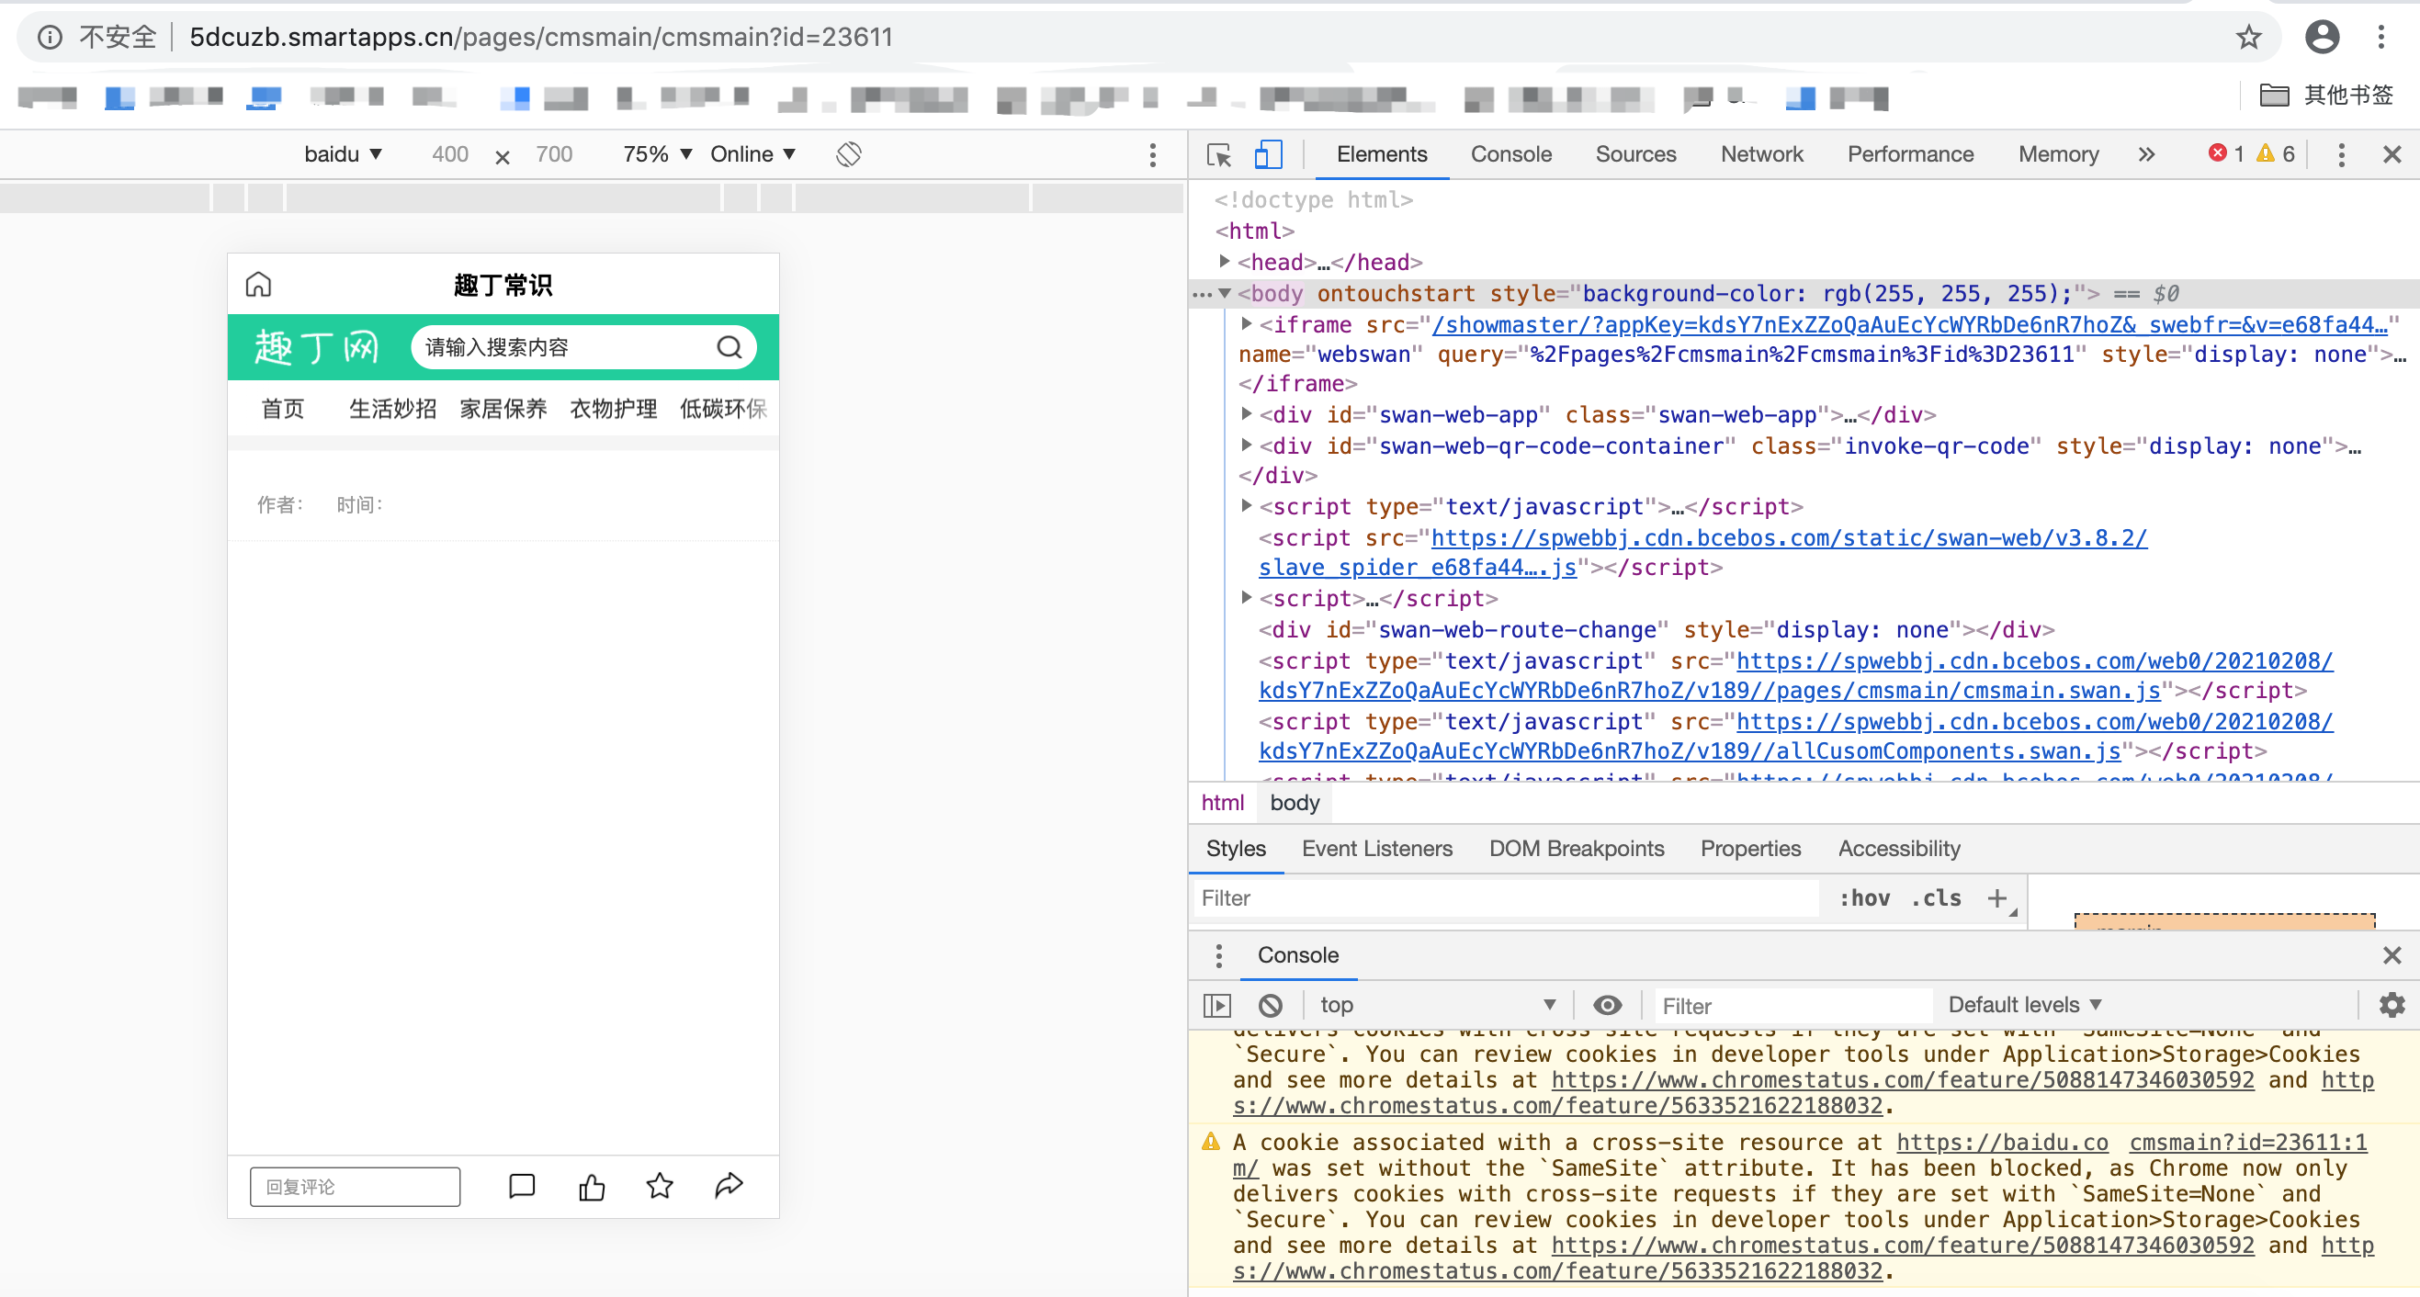Activate the inspect element picker

pyautogui.click(x=1218, y=154)
